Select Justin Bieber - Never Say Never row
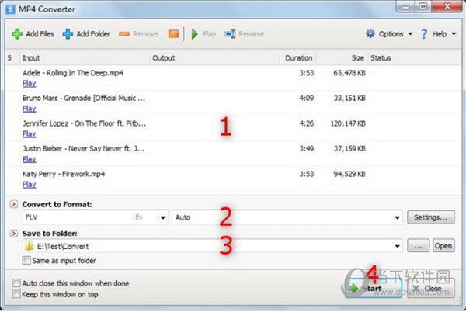 click(234, 154)
